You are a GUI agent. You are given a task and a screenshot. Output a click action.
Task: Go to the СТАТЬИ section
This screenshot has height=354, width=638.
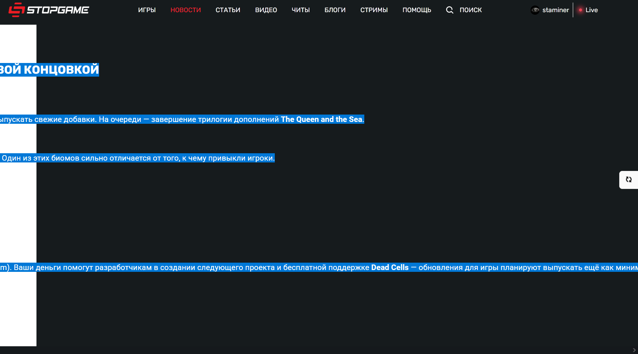228,10
